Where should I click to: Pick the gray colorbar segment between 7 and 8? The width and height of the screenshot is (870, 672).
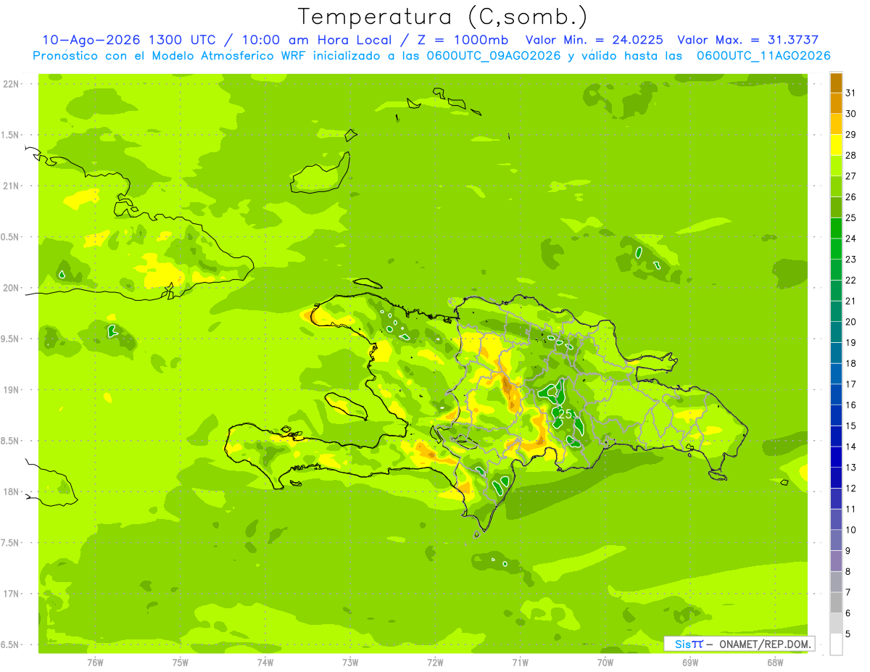click(x=836, y=582)
